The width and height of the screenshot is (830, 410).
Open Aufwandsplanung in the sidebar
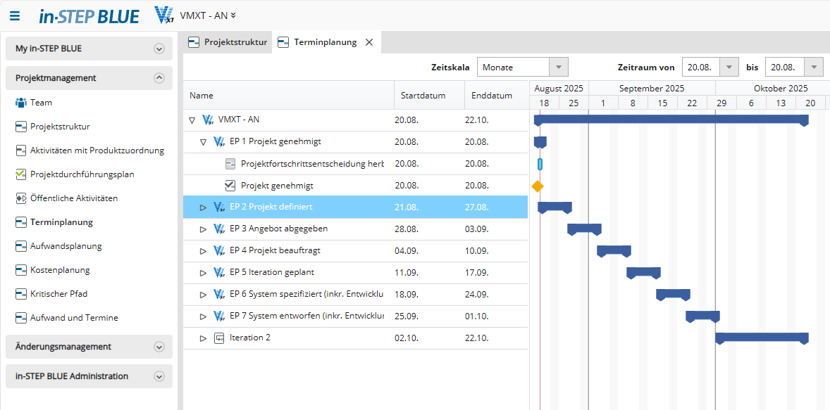[x=66, y=246]
